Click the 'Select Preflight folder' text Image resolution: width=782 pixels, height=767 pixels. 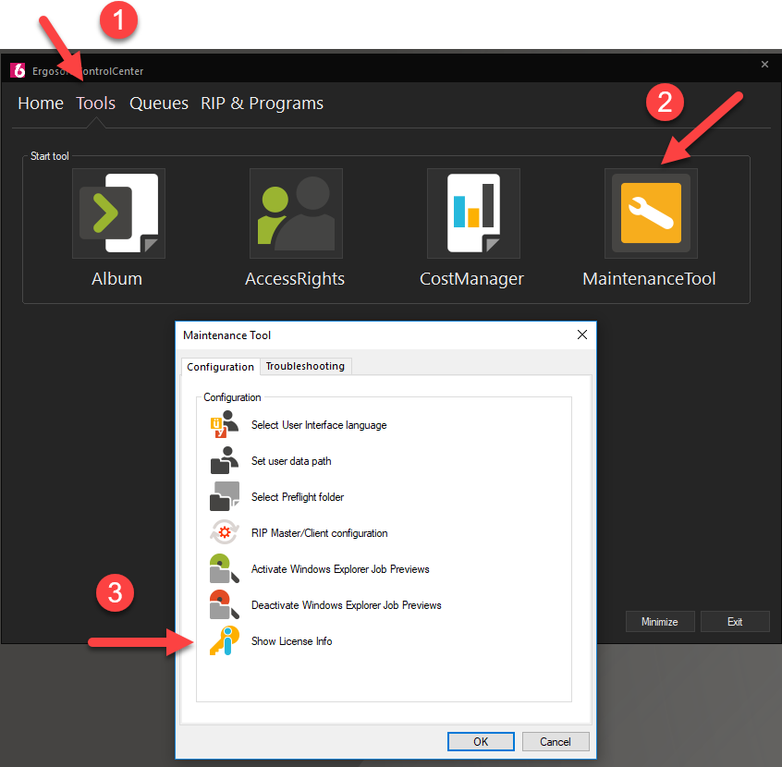click(x=298, y=497)
